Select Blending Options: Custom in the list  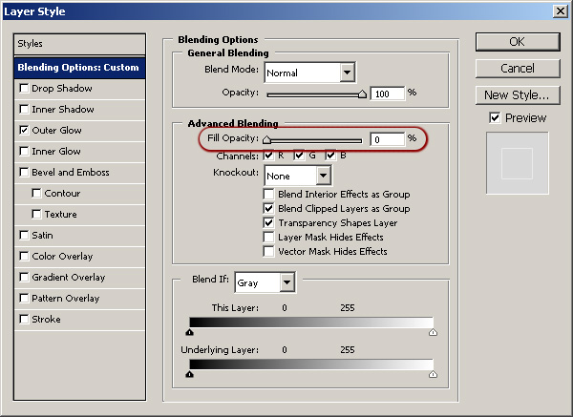pyautogui.click(x=78, y=68)
